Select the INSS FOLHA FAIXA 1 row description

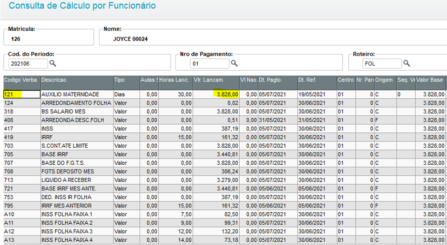(x=67, y=214)
